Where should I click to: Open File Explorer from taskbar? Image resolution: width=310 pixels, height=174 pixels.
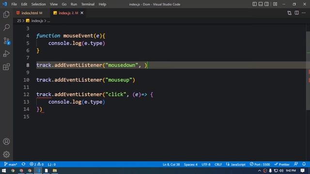tap(55, 171)
